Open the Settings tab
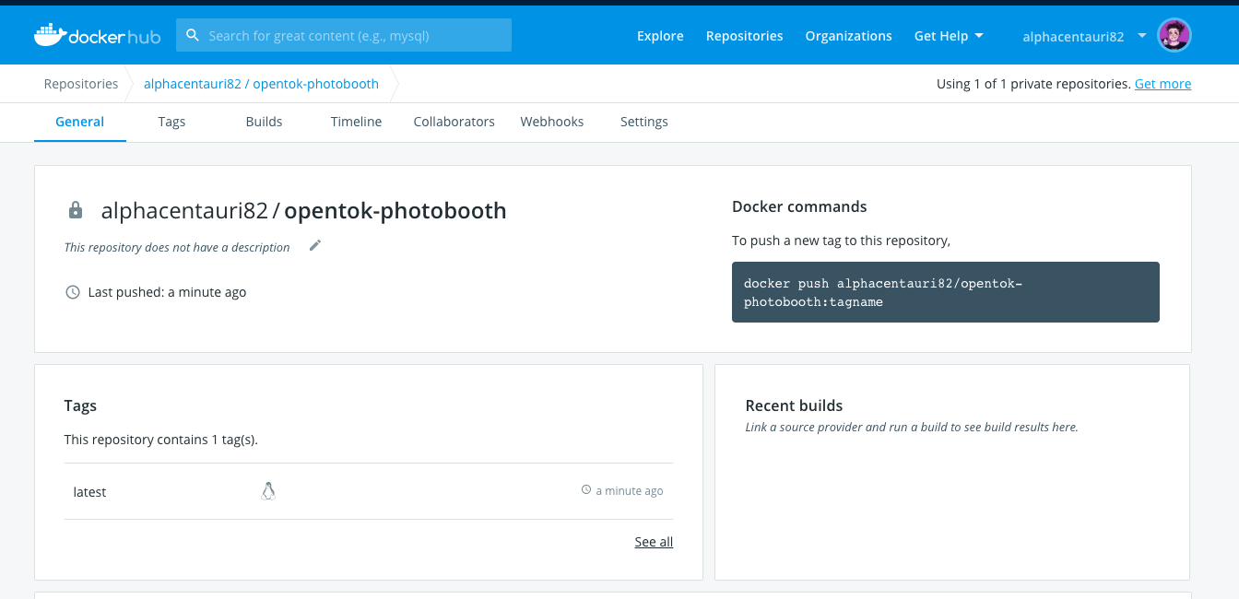The width and height of the screenshot is (1239, 599). (644, 122)
